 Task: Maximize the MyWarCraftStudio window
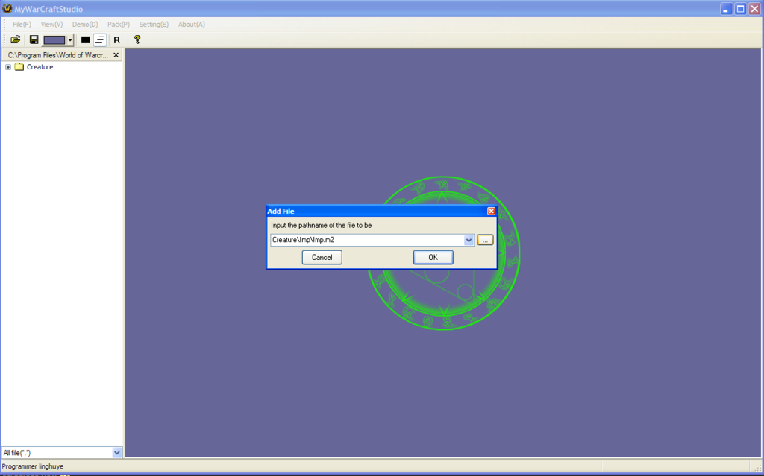pos(740,9)
